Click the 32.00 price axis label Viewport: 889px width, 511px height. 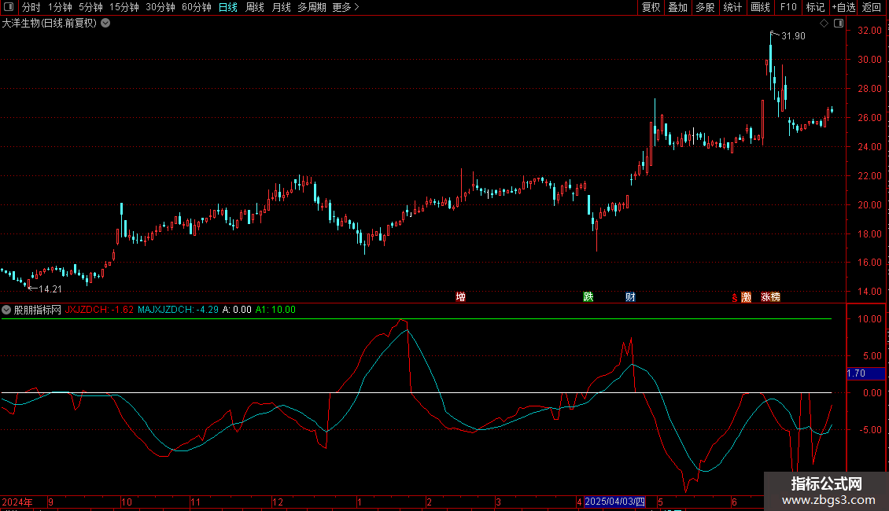coord(869,31)
